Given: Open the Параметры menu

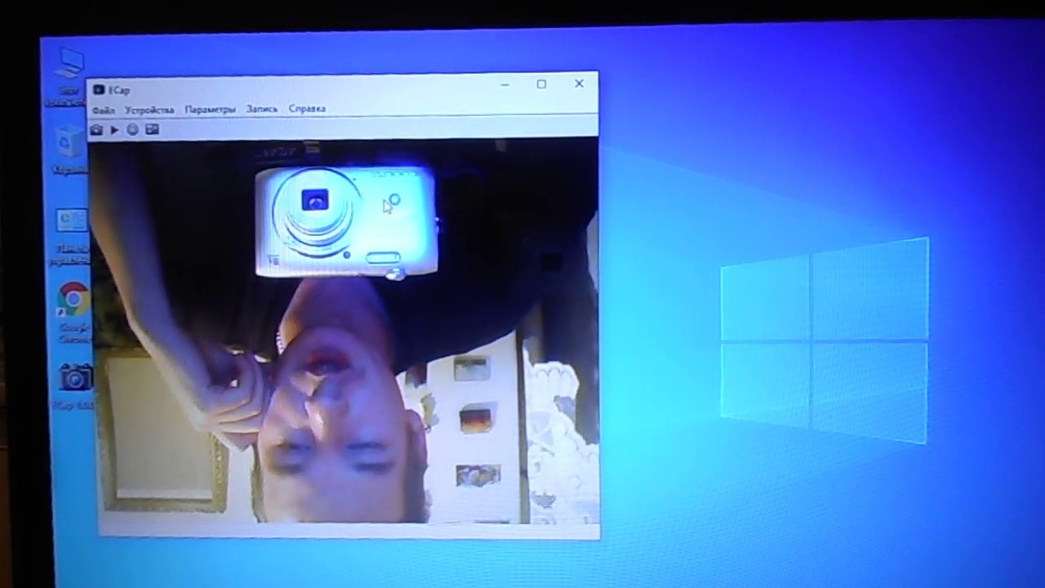Looking at the screenshot, I should tap(210, 109).
